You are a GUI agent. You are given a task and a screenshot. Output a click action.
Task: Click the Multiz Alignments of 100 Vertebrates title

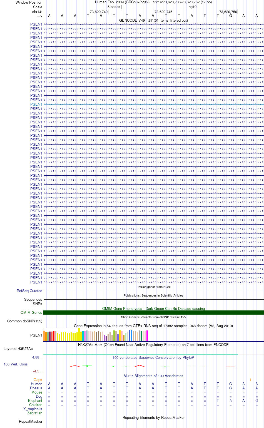pyautogui.click(x=153, y=376)
